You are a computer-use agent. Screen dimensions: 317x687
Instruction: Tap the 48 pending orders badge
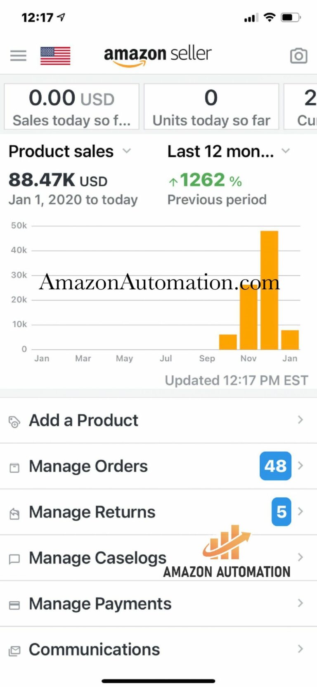coord(275,466)
